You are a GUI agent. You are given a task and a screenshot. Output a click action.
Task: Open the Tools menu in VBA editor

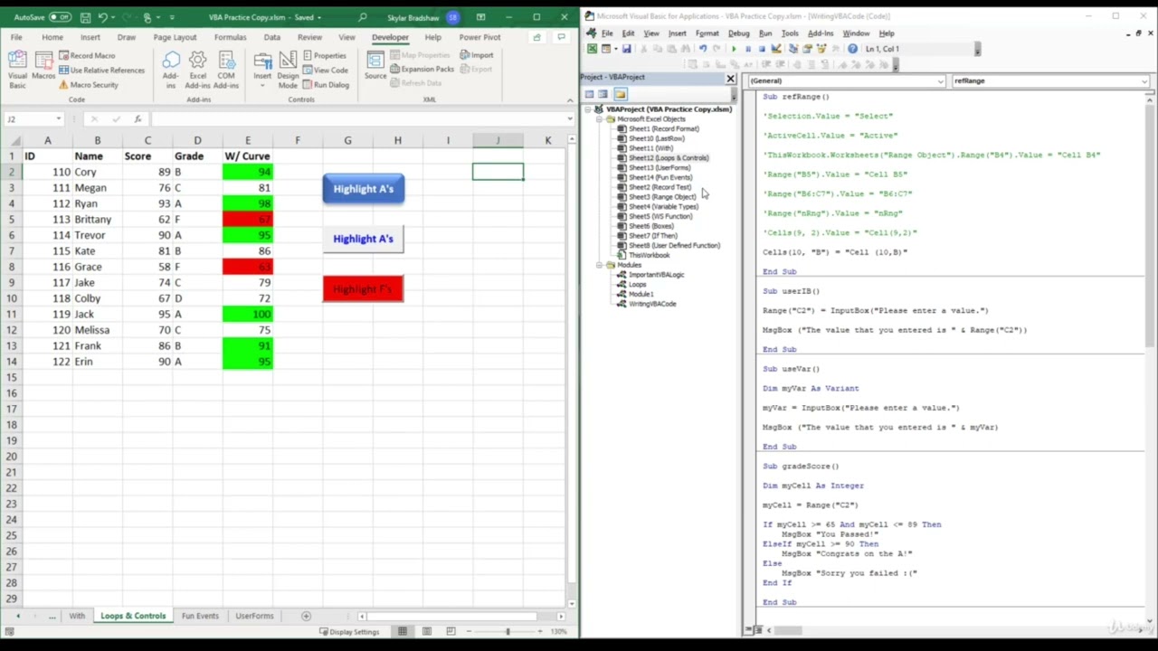point(790,33)
